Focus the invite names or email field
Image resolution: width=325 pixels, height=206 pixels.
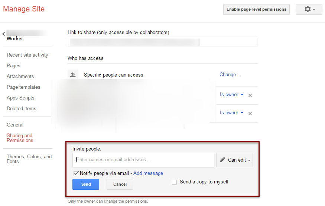coord(143,160)
